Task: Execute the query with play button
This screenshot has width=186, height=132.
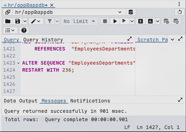Action: (x=115, y=21)
